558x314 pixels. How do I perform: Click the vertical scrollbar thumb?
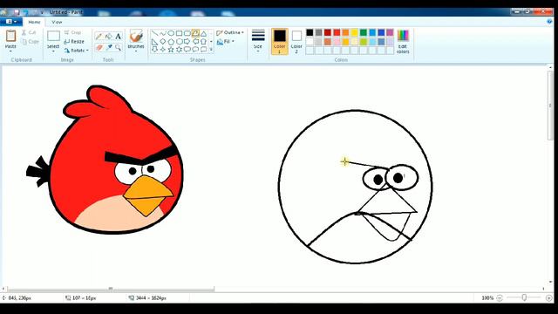point(550,106)
